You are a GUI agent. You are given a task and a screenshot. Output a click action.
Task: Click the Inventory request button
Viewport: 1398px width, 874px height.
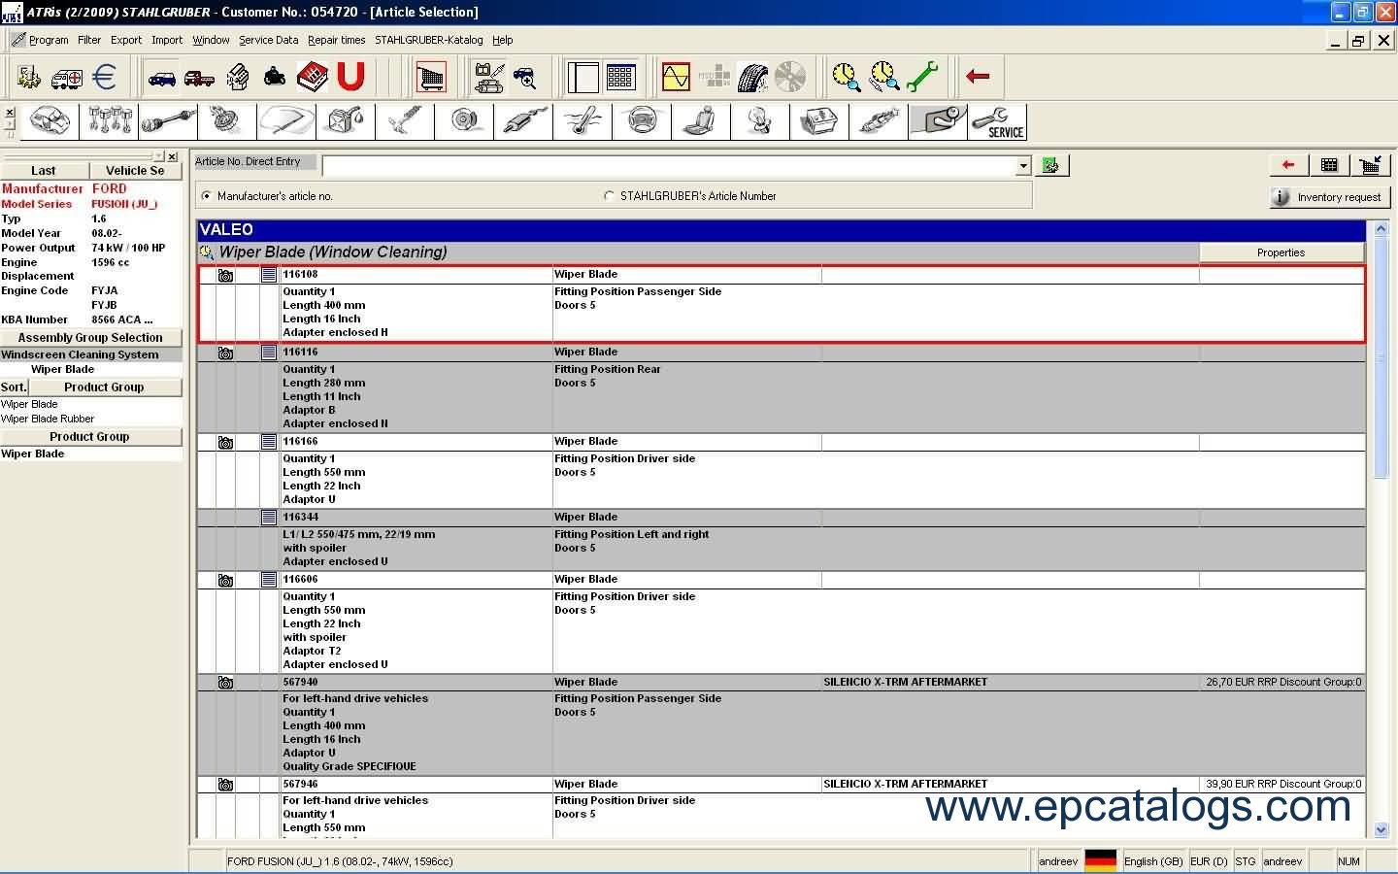coord(1329,197)
